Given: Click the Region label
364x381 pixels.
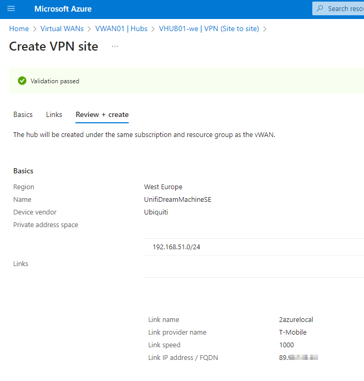Looking at the screenshot, I should tap(24, 187).
